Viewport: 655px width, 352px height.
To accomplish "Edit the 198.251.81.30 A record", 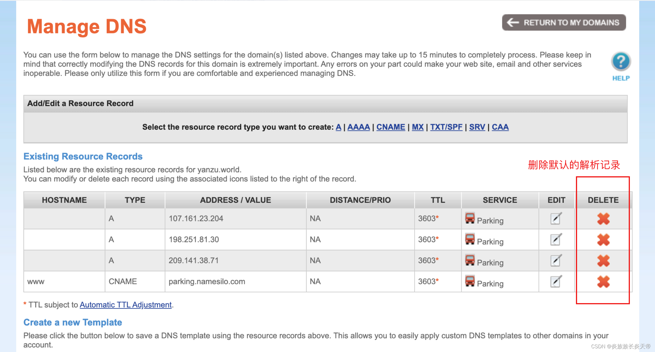I will 556,240.
